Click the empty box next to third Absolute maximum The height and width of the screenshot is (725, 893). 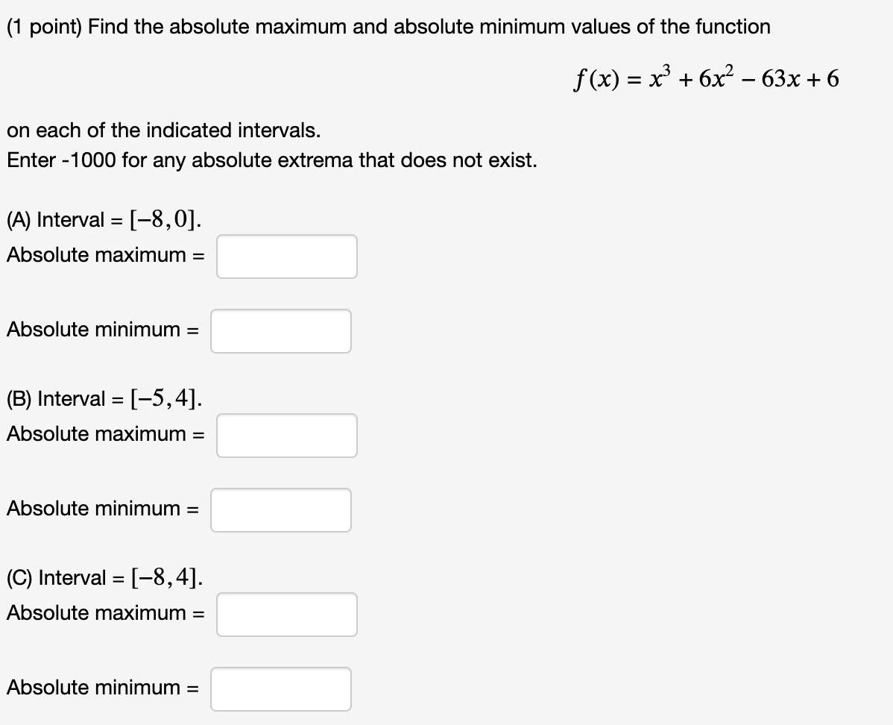(x=286, y=614)
